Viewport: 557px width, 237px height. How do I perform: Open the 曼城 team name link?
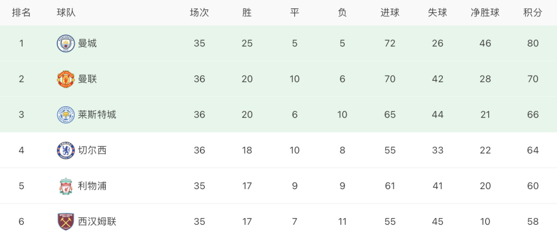click(87, 43)
